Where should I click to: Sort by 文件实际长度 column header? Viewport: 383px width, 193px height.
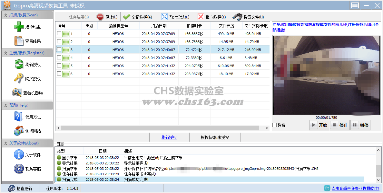click(256, 26)
